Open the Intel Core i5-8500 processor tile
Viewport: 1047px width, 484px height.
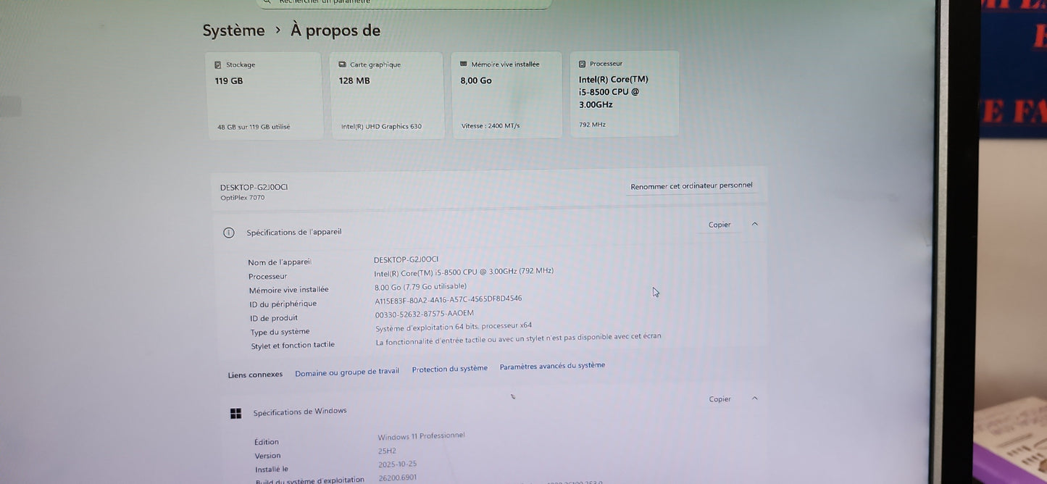(x=625, y=95)
